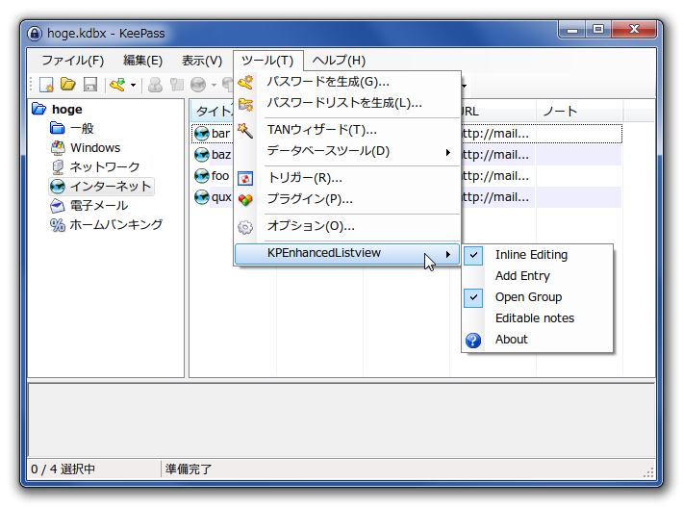This screenshot has height=507, width=683.
Task: Click the ホームバンキング percent icon
Action: 58,225
